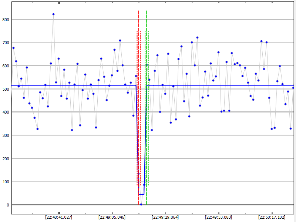The image size is (296, 222).
Task: Click the 100 label on the y-axis
Action: (6, 182)
